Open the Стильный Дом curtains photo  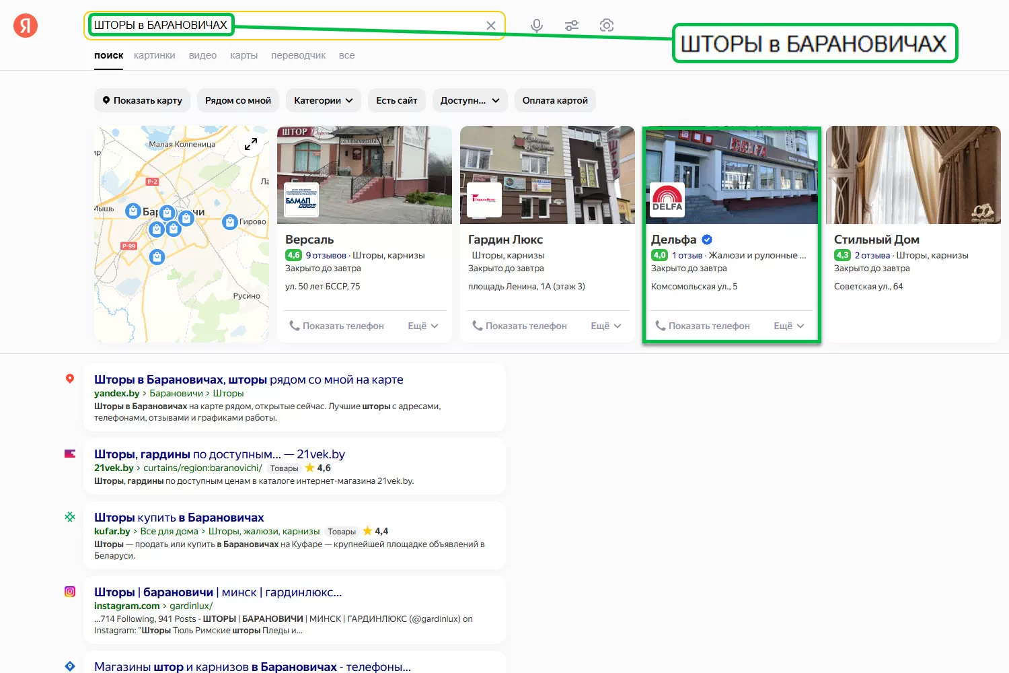[913, 175]
